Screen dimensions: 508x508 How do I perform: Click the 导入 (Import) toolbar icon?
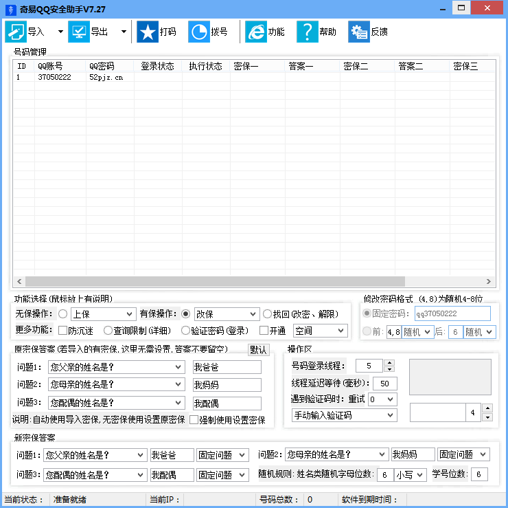click(x=16, y=32)
